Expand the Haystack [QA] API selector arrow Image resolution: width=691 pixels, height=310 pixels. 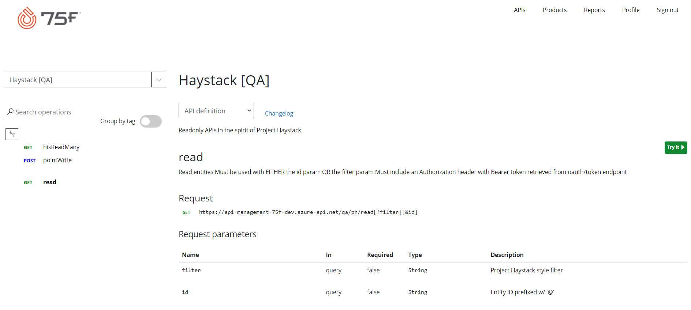point(158,80)
